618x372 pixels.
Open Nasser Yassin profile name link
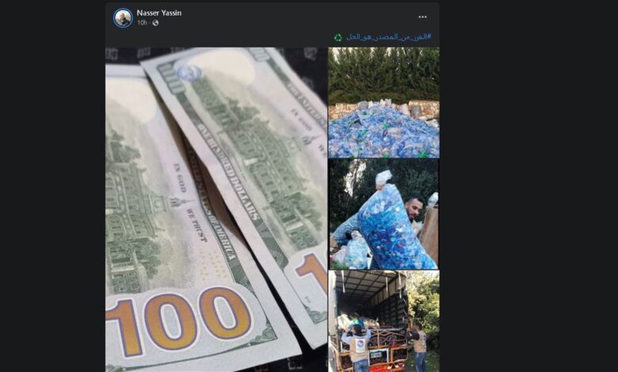pyautogui.click(x=158, y=13)
